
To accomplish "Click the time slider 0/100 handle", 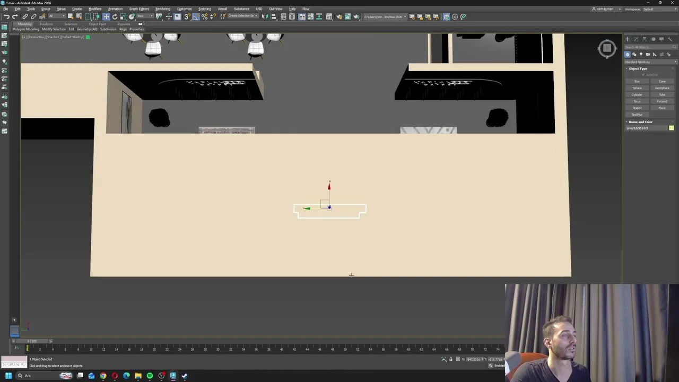I will [32, 341].
